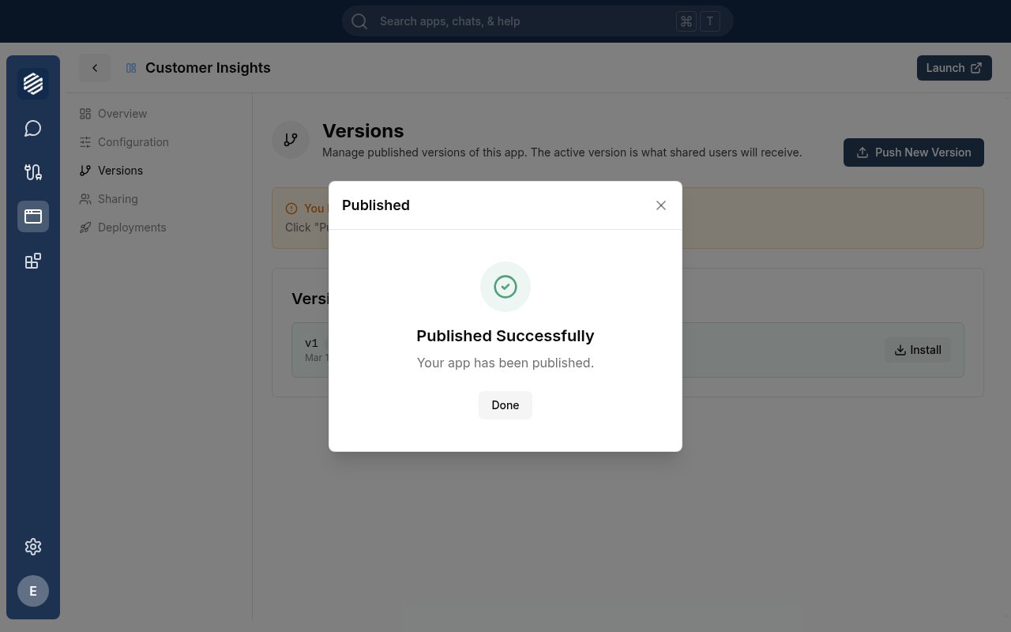Screen dimensions: 1011x632
Task: Click the command key shortcut badge
Action: (x=686, y=21)
